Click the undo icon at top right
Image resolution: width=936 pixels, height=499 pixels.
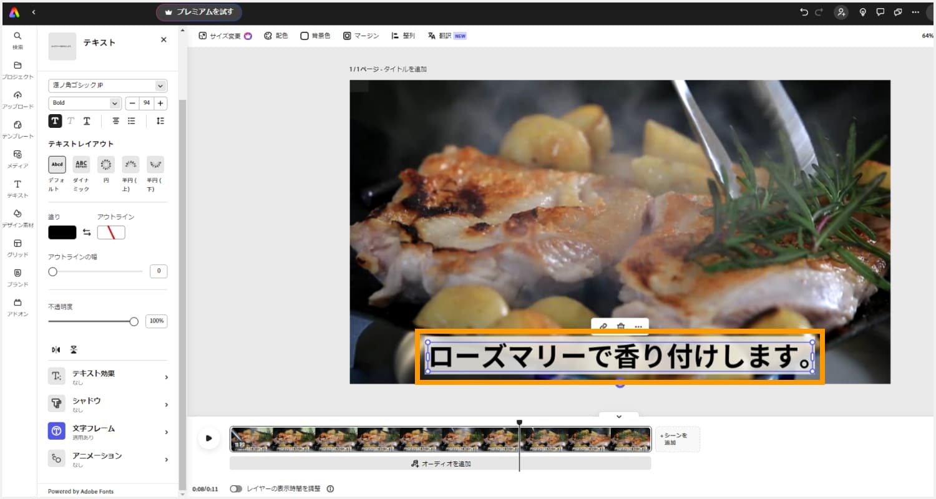pos(804,12)
